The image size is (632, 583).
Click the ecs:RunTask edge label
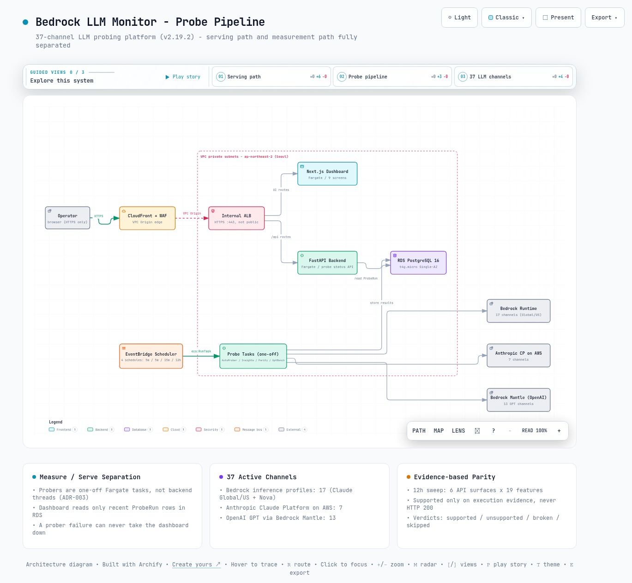pos(201,351)
